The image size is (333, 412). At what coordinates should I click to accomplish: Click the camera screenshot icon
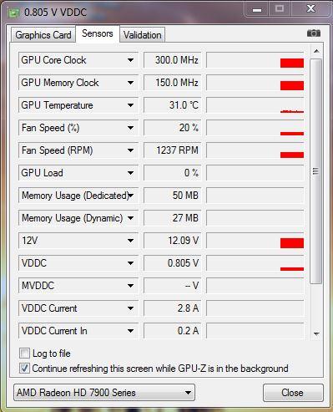pos(314,33)
